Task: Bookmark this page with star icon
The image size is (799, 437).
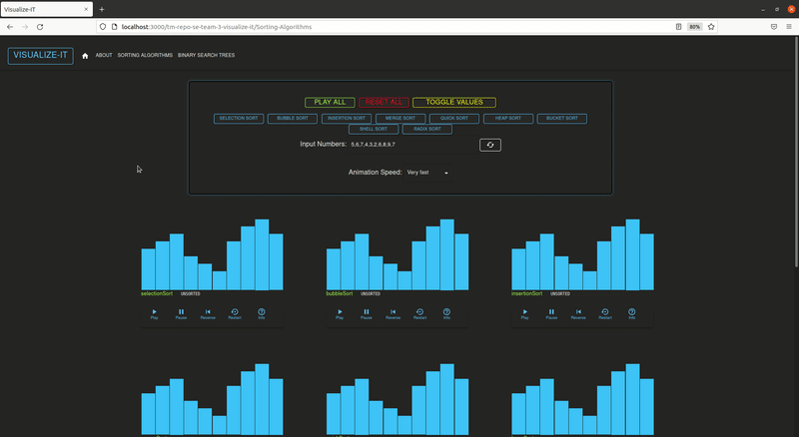Action: (x=711, y=27)
